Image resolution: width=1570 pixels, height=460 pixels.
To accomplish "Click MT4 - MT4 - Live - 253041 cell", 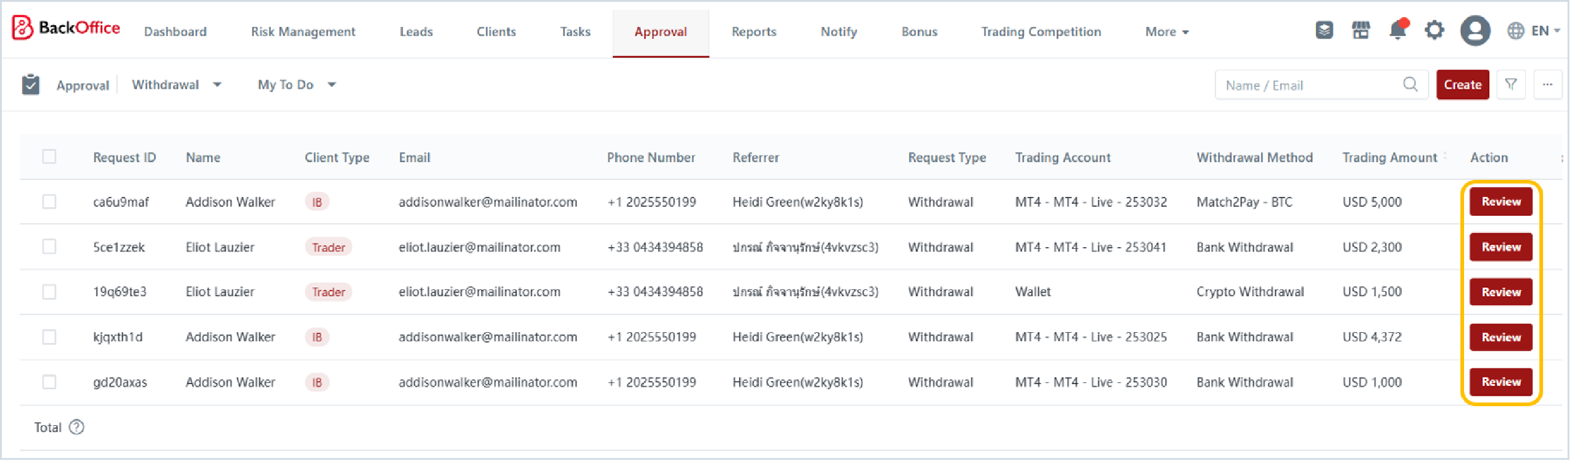I will click(1091, 247).
